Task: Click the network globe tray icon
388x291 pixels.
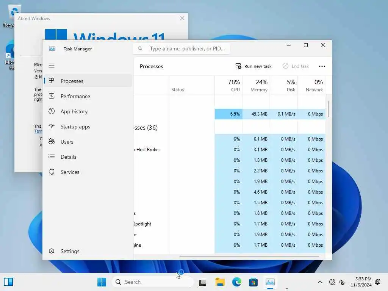Action: point(332,282)
